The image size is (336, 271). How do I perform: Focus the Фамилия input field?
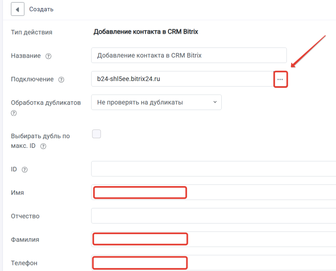pyautogui.click(x=214, y=239)
